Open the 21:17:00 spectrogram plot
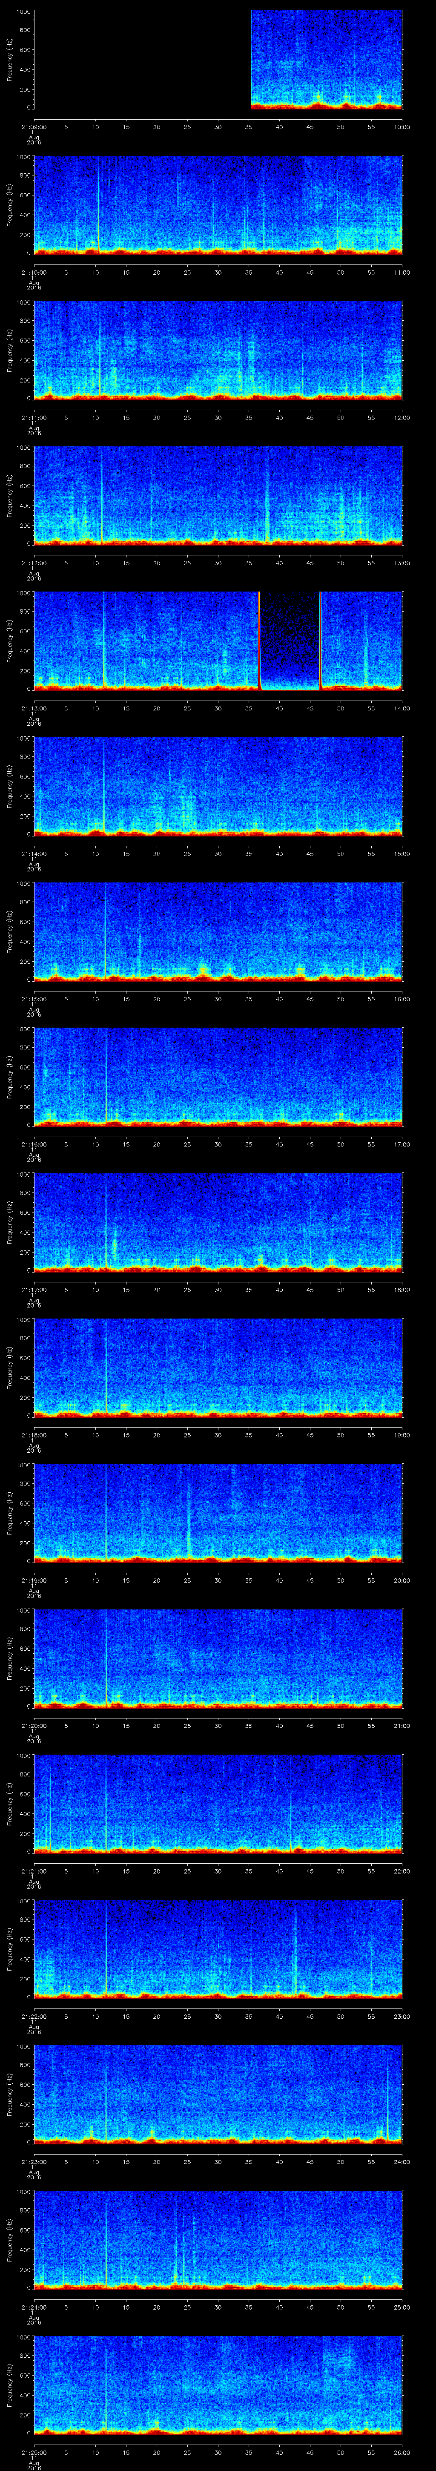 [x=218, y=1221]
